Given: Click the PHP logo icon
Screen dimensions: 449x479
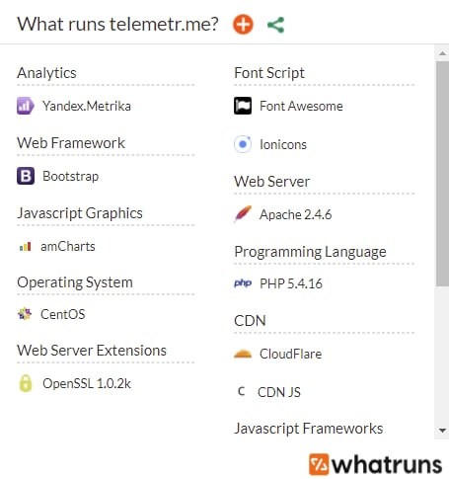Looking at the screenshot, I should tap(243, 283).
